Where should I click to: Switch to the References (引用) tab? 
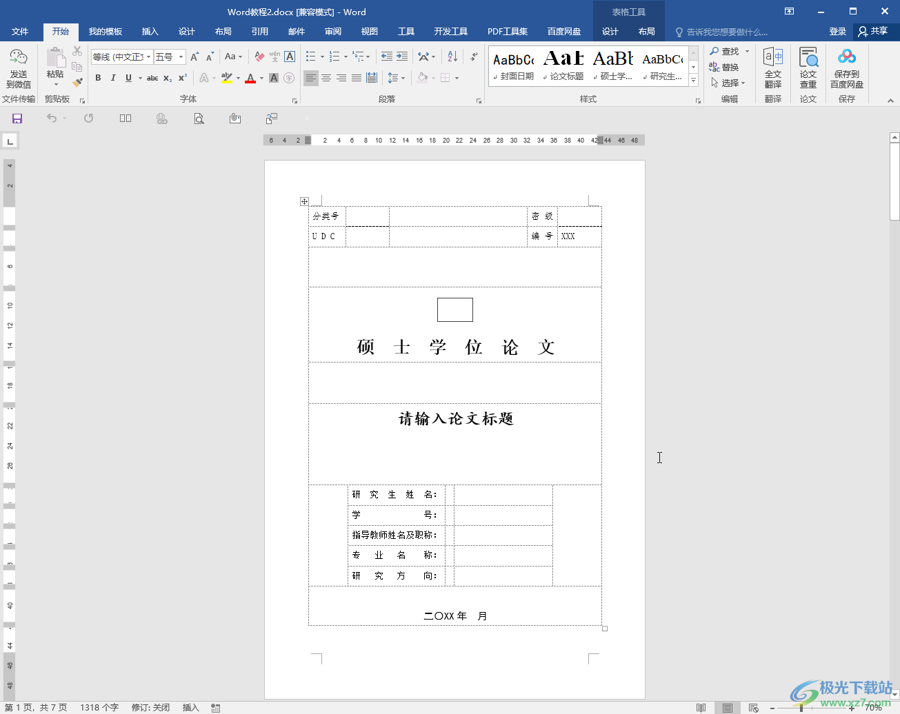coord(260,32)
